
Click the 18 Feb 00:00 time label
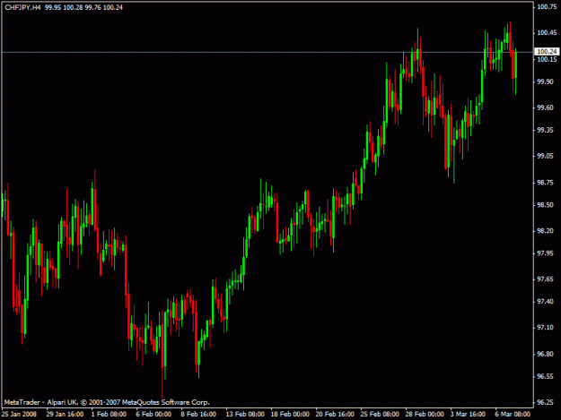(290, 414)
